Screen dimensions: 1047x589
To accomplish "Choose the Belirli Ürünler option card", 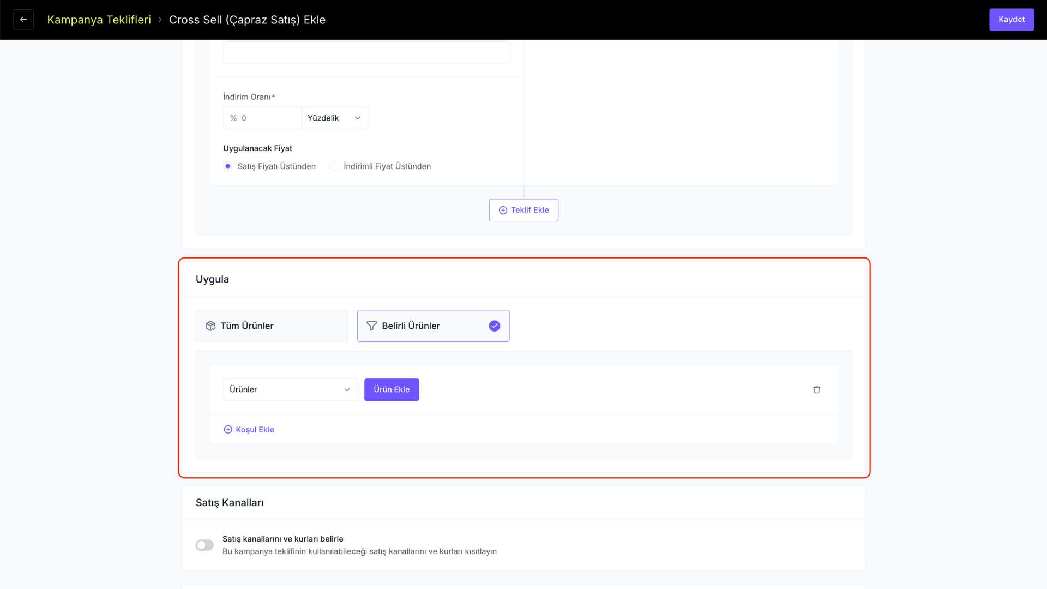I will (433, 326).
